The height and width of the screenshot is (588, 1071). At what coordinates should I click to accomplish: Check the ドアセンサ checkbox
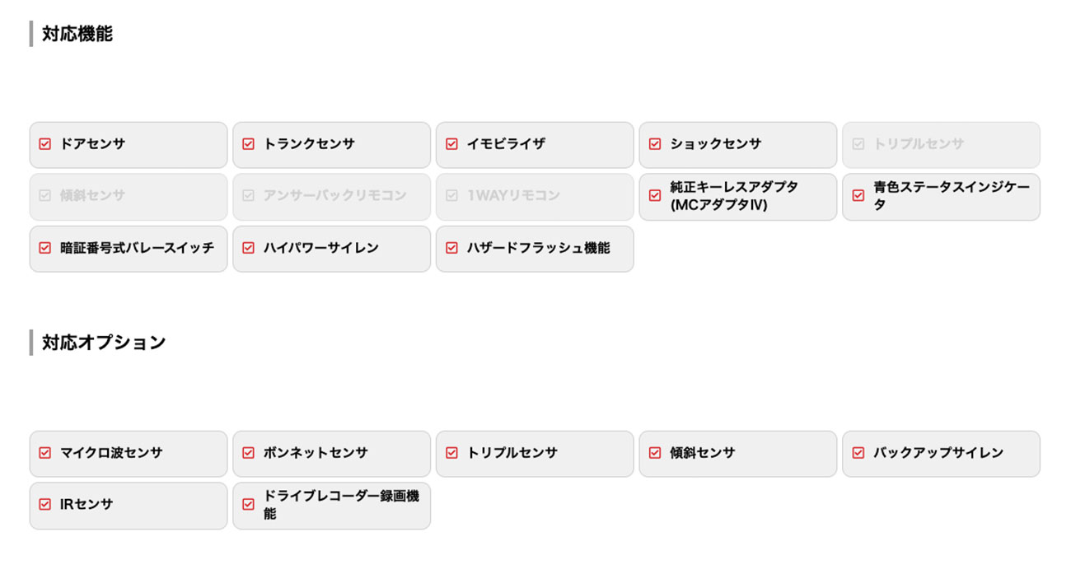click(x=45, y=144)
